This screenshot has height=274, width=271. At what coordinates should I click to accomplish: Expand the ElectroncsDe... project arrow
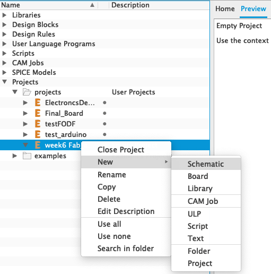(x=25, y=102)
